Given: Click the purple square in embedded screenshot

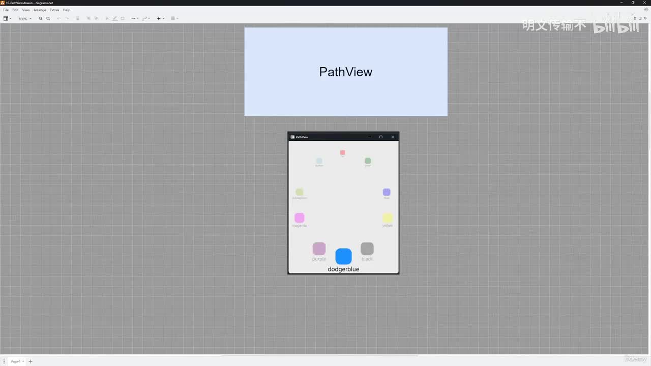Looking at the screenshot, I should (x=319, y=249).
